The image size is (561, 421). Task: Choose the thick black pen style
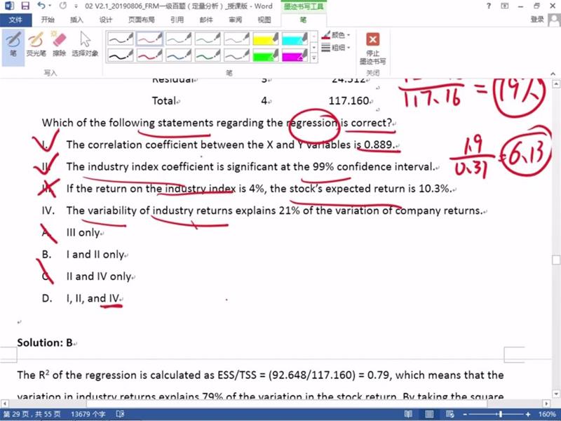click(x=121, y=55)
